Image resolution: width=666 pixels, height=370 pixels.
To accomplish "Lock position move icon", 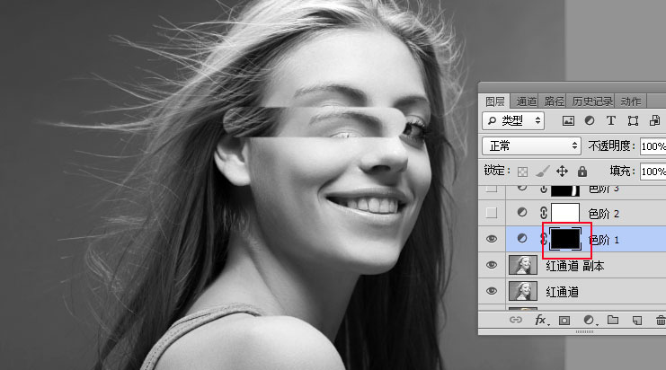I will (x=563, y=171).
